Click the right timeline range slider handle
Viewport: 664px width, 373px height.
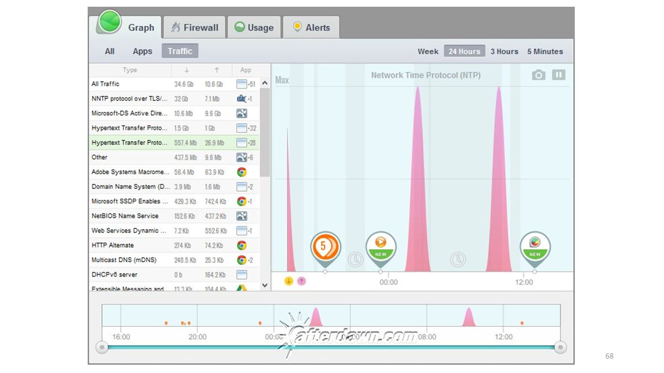(560, 347)
